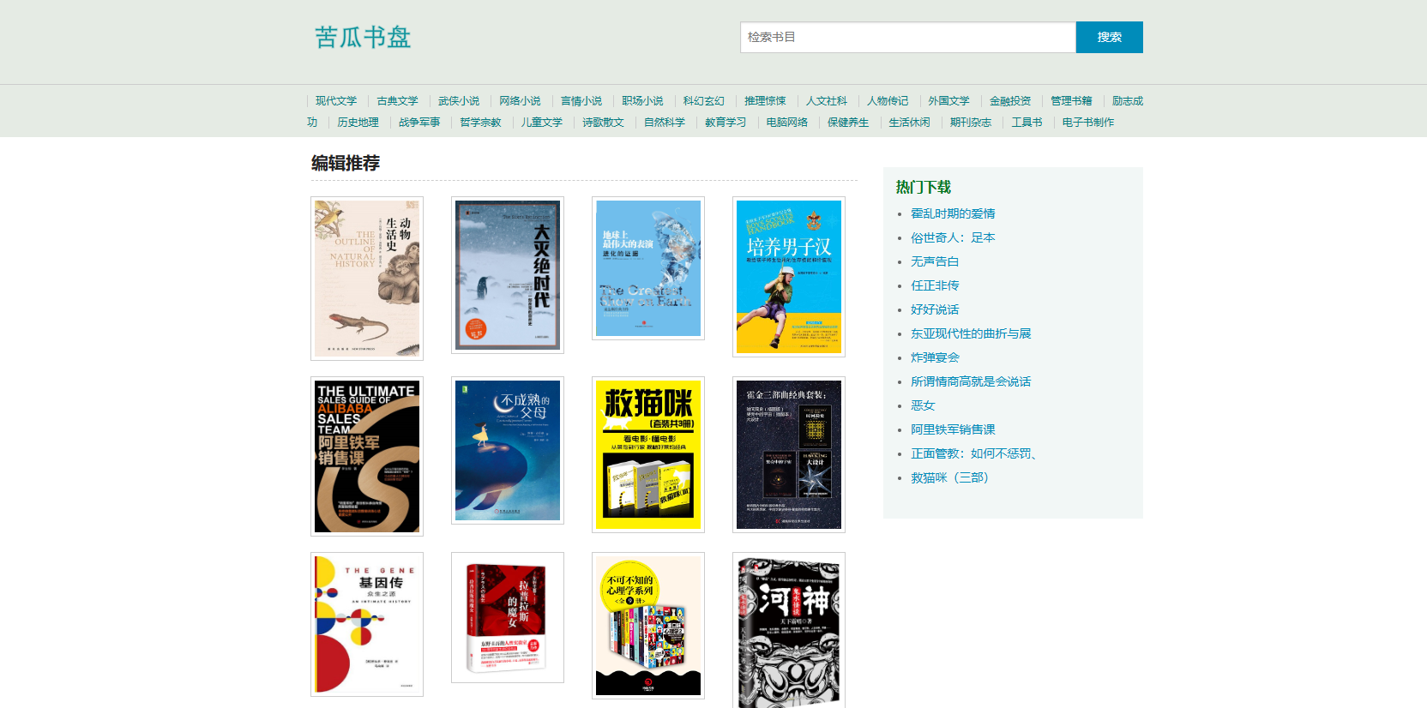Image resolution: width=1427 pixels, height=708 pixels.
Task: Open the 炸弹宴会 link
Action: 935,357
